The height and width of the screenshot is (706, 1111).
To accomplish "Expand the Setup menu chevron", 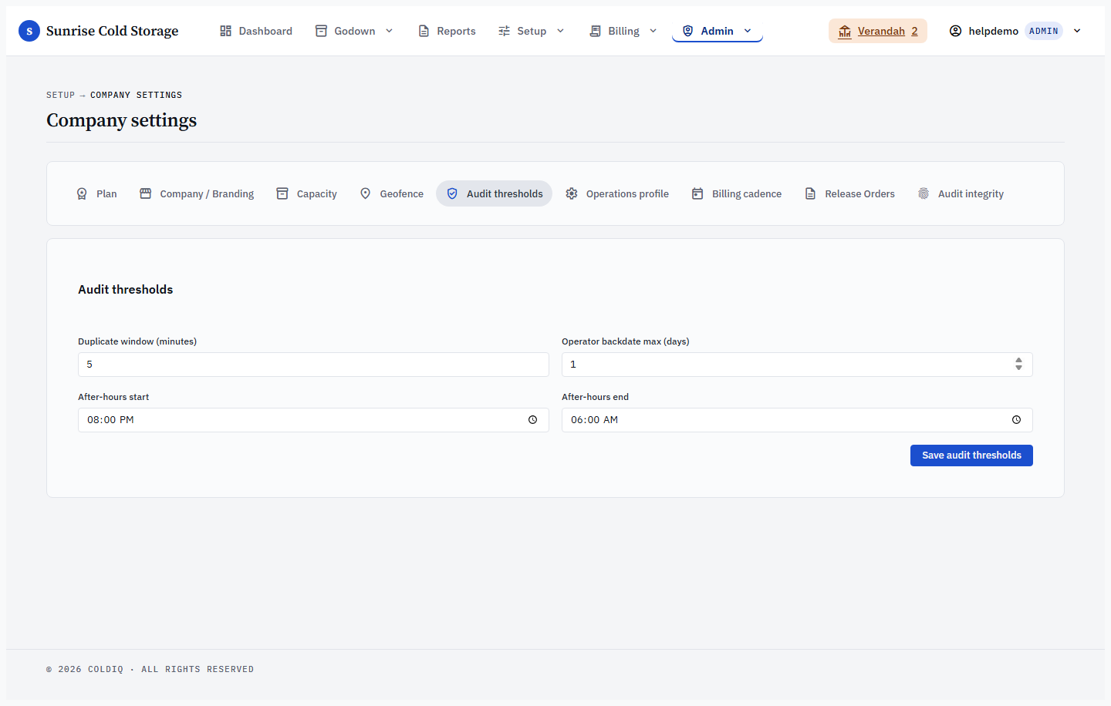I will (560, 31).
